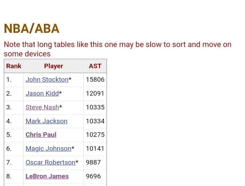Click the 12091 assists value
The width and height of the screenshot is (245, 186).
point(95,93)
